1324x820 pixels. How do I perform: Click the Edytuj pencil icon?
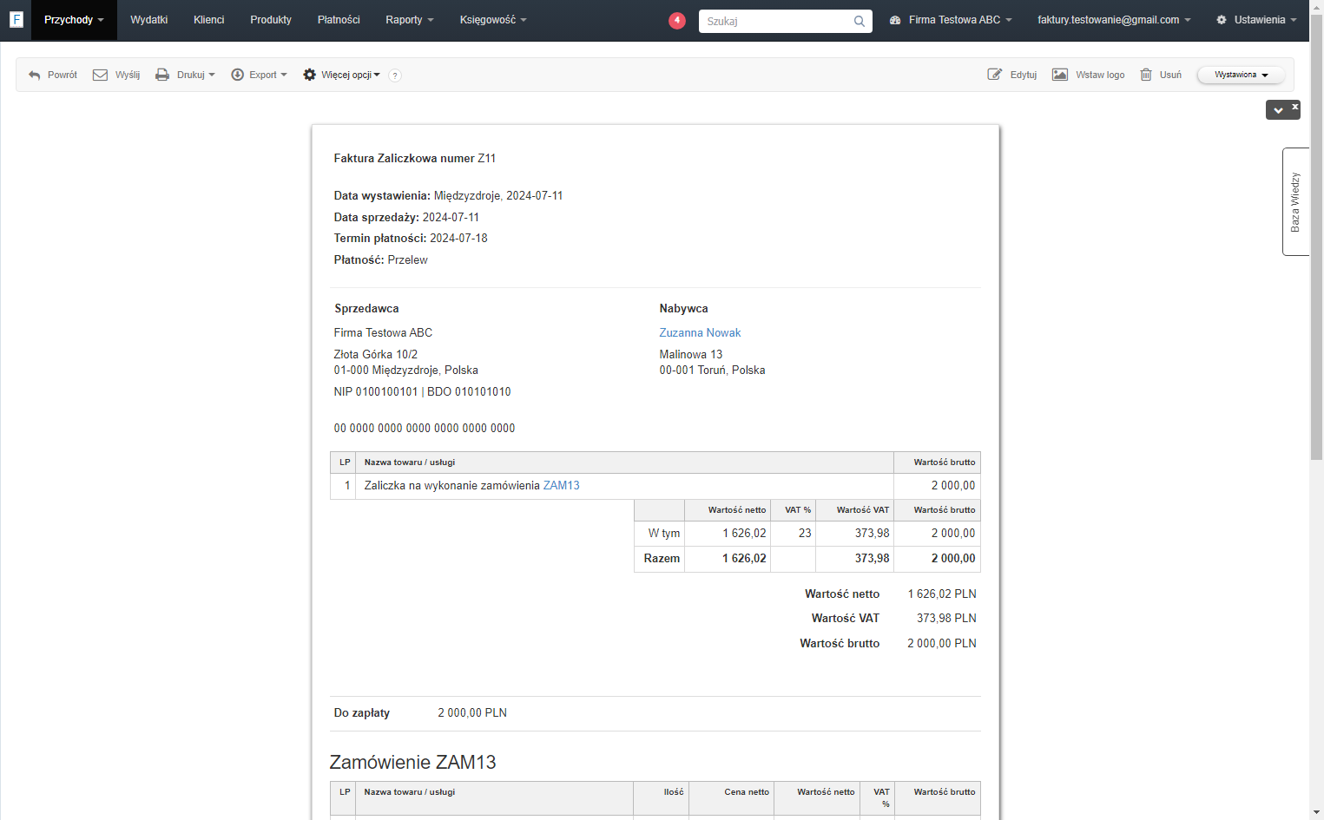pyautogui.click(x=995, y=75)
